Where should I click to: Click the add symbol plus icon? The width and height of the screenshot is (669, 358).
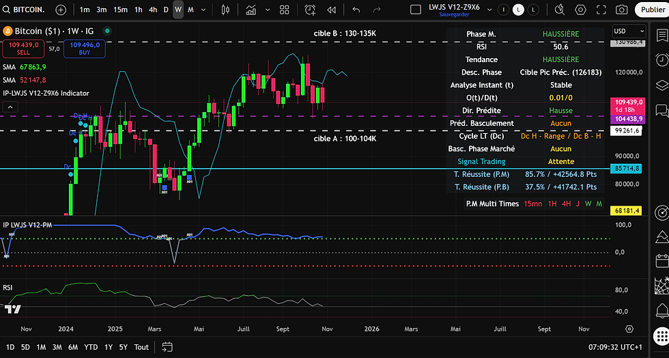(61, 10)
